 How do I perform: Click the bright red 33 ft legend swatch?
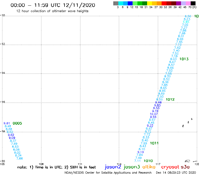pyautogui.click(x=164, y=3)
